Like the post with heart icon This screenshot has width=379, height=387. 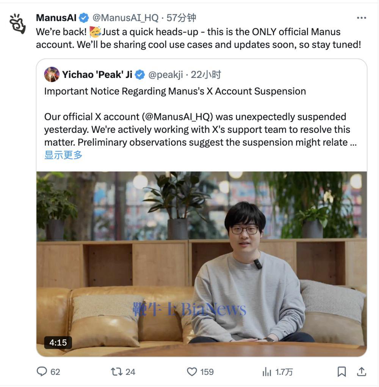click(x=192, y=371)
